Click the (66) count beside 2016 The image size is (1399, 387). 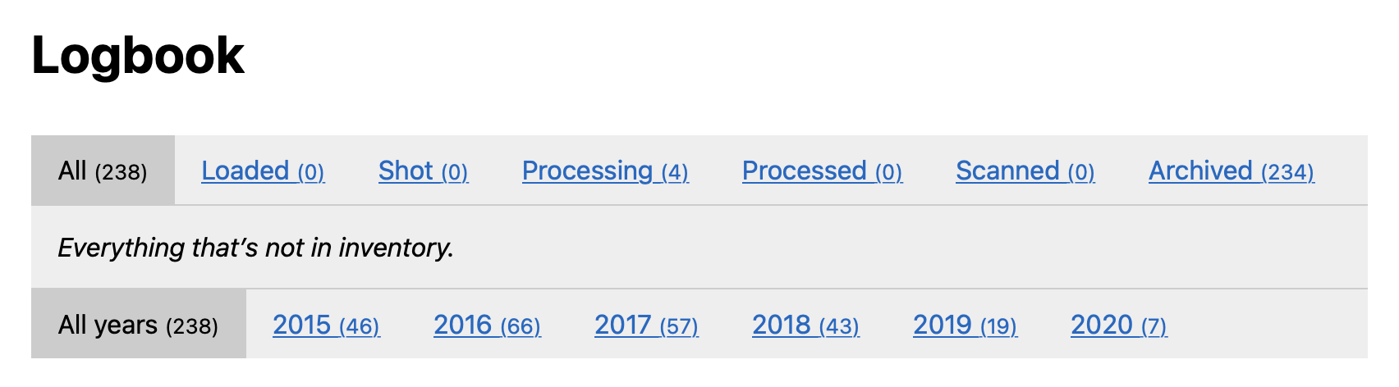[x=521, y=326]
